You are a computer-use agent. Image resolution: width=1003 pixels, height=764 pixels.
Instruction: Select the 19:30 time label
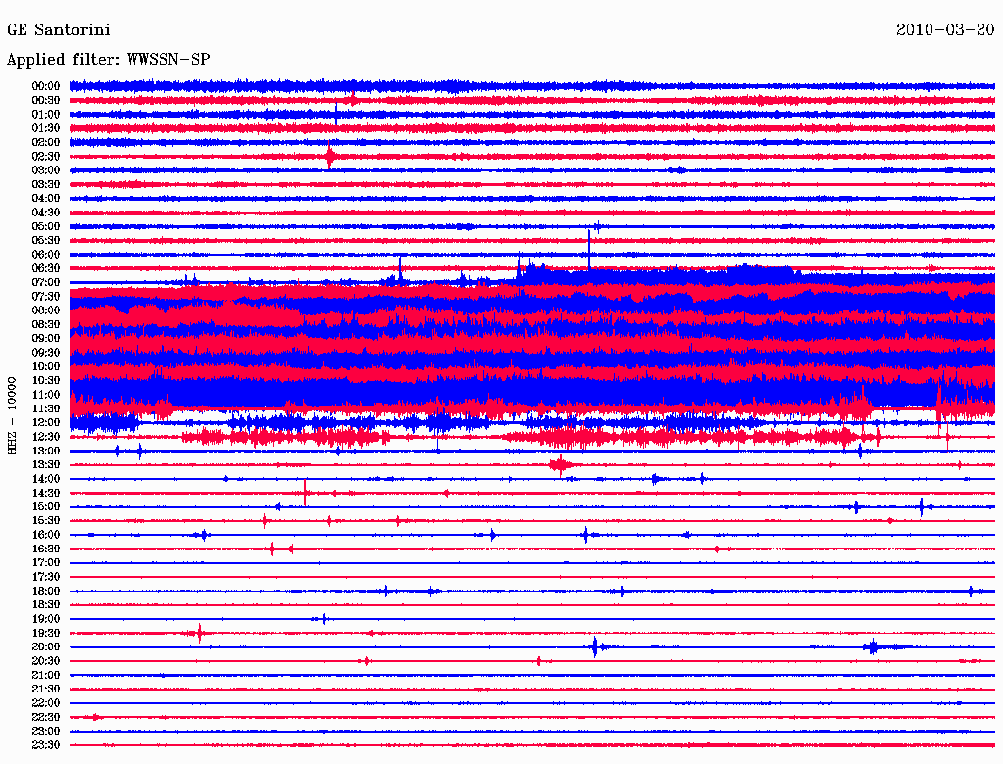click(x=46, y=634)
